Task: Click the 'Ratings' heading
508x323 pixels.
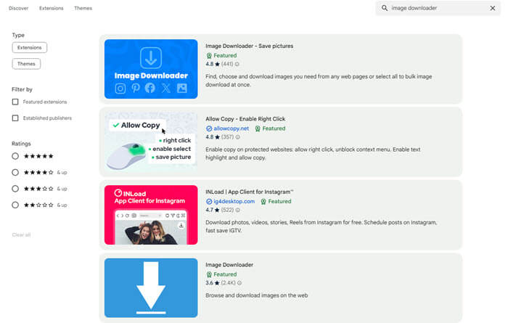Action: pyautogui.click(x=21, y=144)
